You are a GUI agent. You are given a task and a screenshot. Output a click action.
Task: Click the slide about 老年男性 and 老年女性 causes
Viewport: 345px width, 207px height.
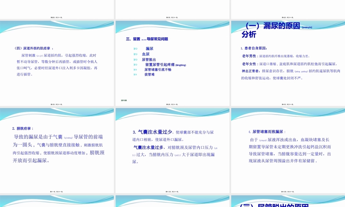287,60
